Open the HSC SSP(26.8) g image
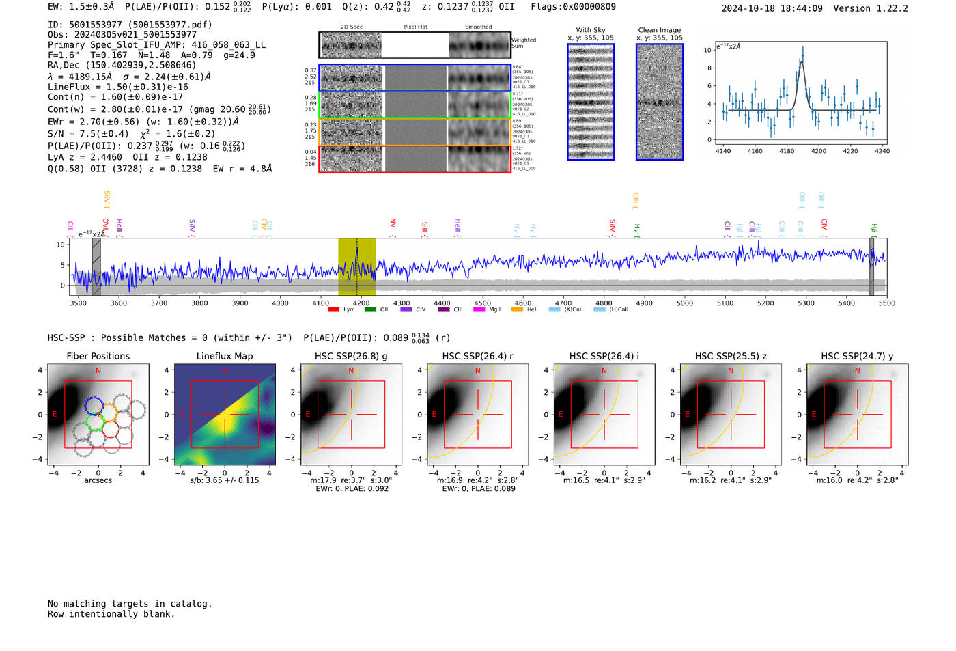The width and height of the screenshot is (956, 651). pyautogui.click(x=351, y=414)
